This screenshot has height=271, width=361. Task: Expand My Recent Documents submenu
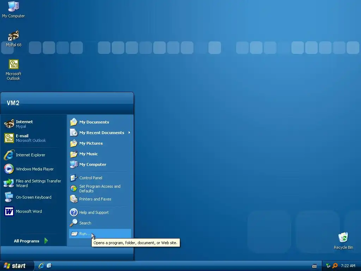100,133
